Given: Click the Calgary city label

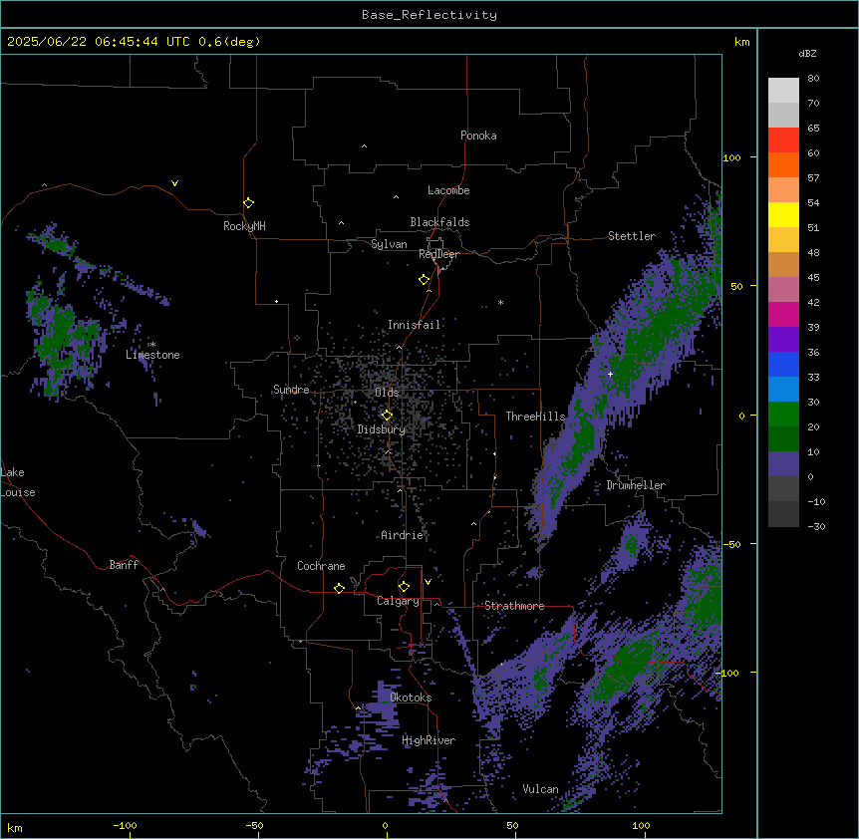Looking at the screenshot, I should click(398, 601).
